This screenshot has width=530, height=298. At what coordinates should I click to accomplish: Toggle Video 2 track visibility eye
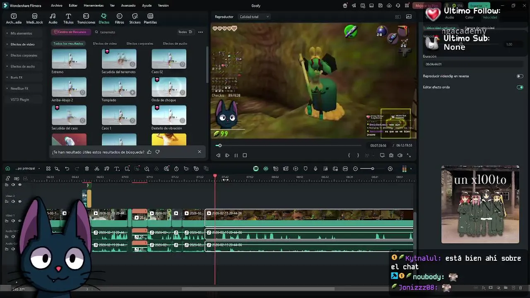click(19, 202)
